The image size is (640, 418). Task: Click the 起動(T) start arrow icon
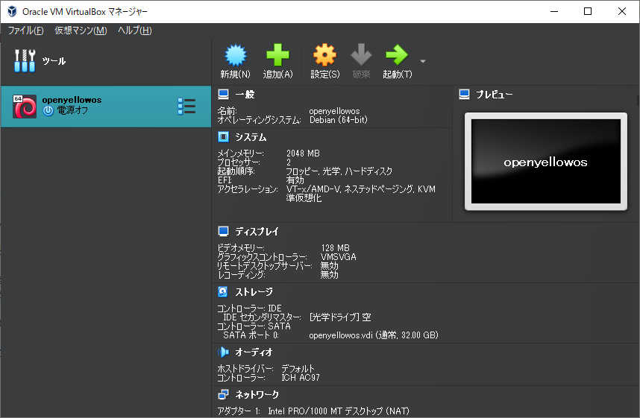tap(396, 55)
